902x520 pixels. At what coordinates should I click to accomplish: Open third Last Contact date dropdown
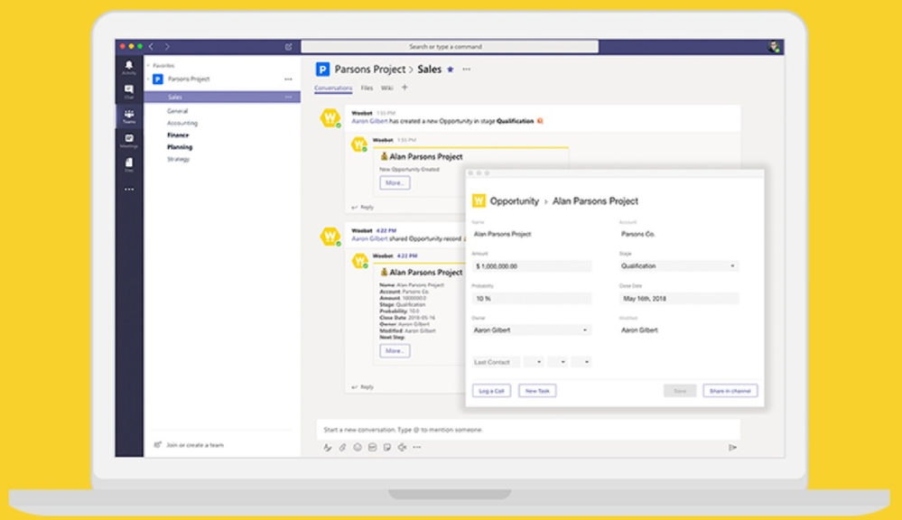pos(581,362)
